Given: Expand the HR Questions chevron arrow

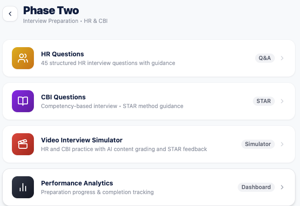Looking at the screenshot, I should point(282,58).
